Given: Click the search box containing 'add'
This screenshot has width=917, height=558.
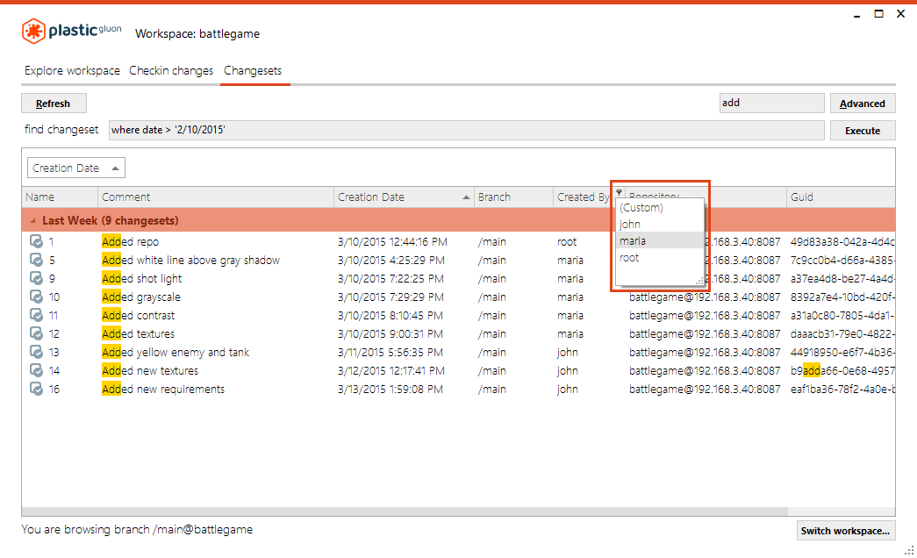Looking at the screenshot, I should pyautogui.click(x=771, y=103).
